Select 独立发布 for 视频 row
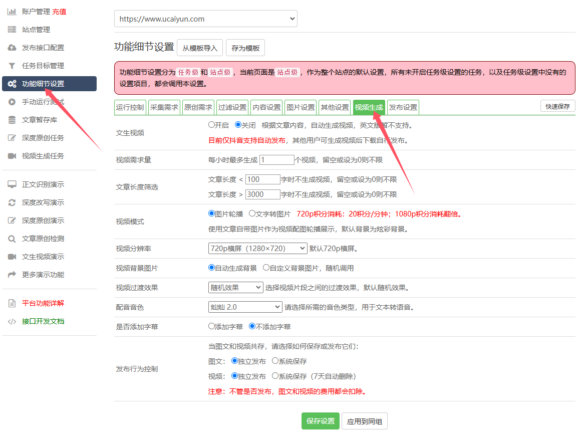 click(x=234, y=376)
